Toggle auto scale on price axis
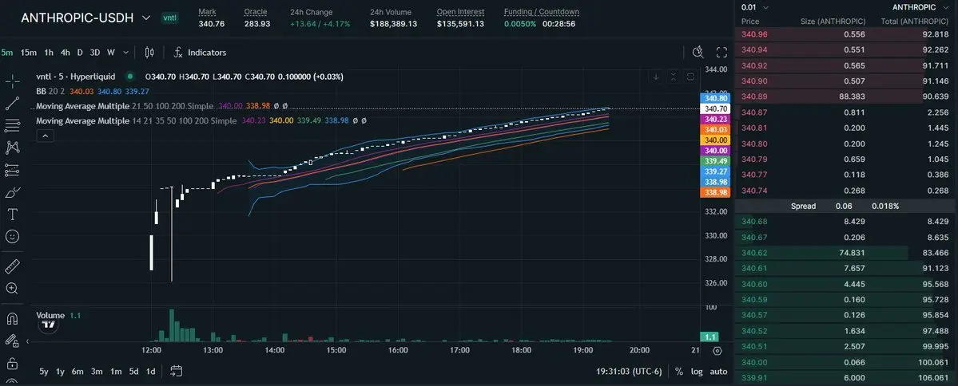958x386 pixels. (718, 372)
